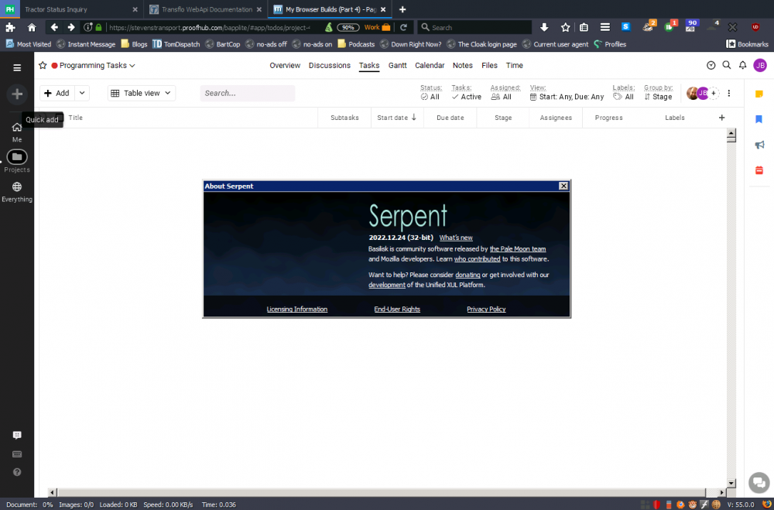Go to Everything globe icon
This screenshot has width=774, height=510.
(17, 187)
